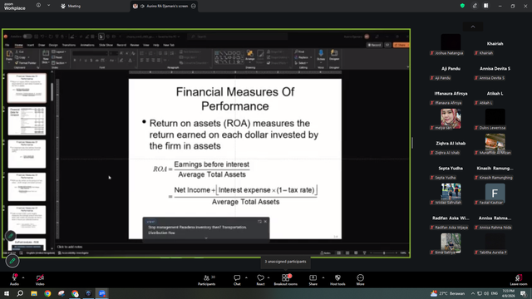Select the second slide thumbnail with table
Image resolution: width=532 pixels, height=299 pixels.
tap(27, 121)
